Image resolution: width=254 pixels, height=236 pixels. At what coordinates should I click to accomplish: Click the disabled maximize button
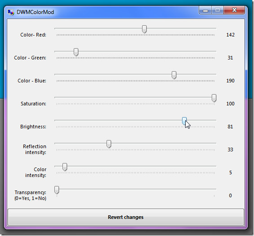point(218,10)
